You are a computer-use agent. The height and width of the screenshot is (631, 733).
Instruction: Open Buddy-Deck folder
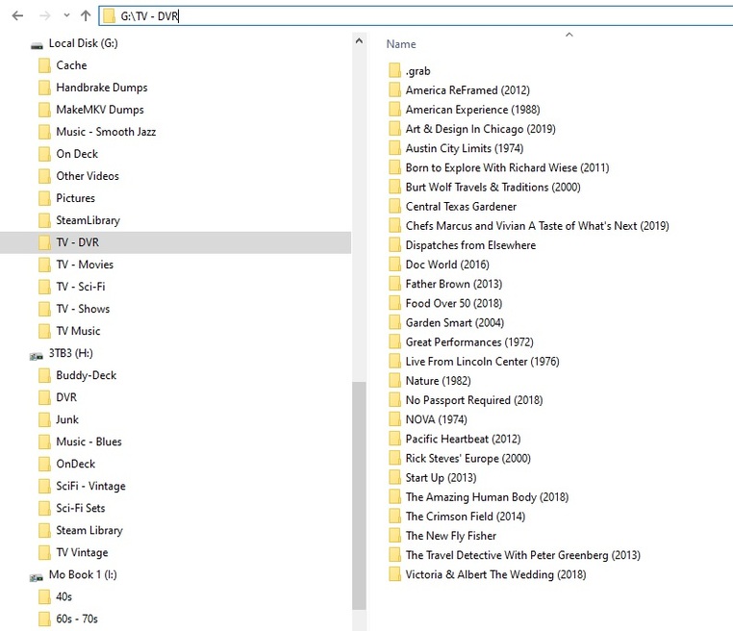[x=86, y=375]
